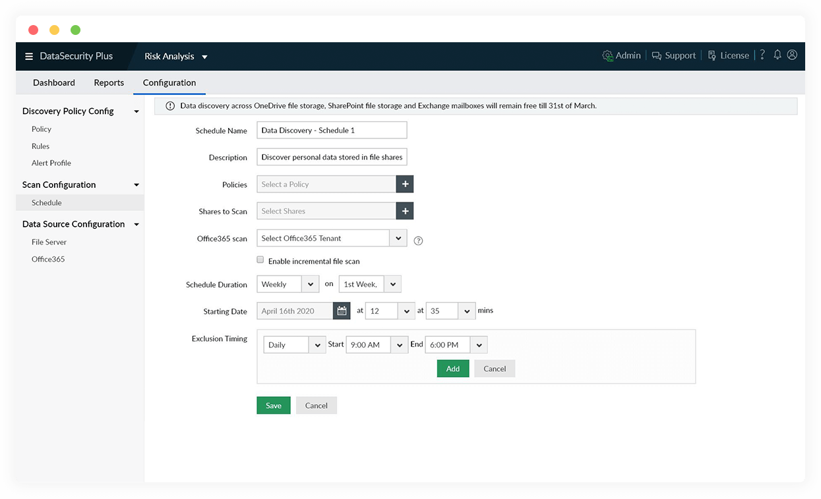Click the Select a Policy field
This screenshot has width=821, height=499.
click(326, 185)
